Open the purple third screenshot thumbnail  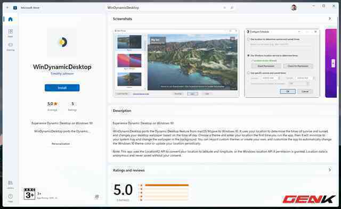point(331,63)
